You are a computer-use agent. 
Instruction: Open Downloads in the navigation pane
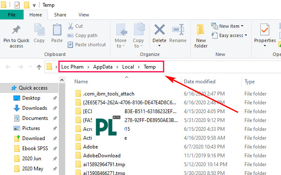point(34,108)
